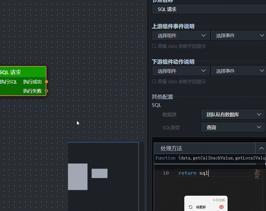Place cursor on line 10 return sql
The width and height of the screenshot is (266, 211).
click(193, 173)
